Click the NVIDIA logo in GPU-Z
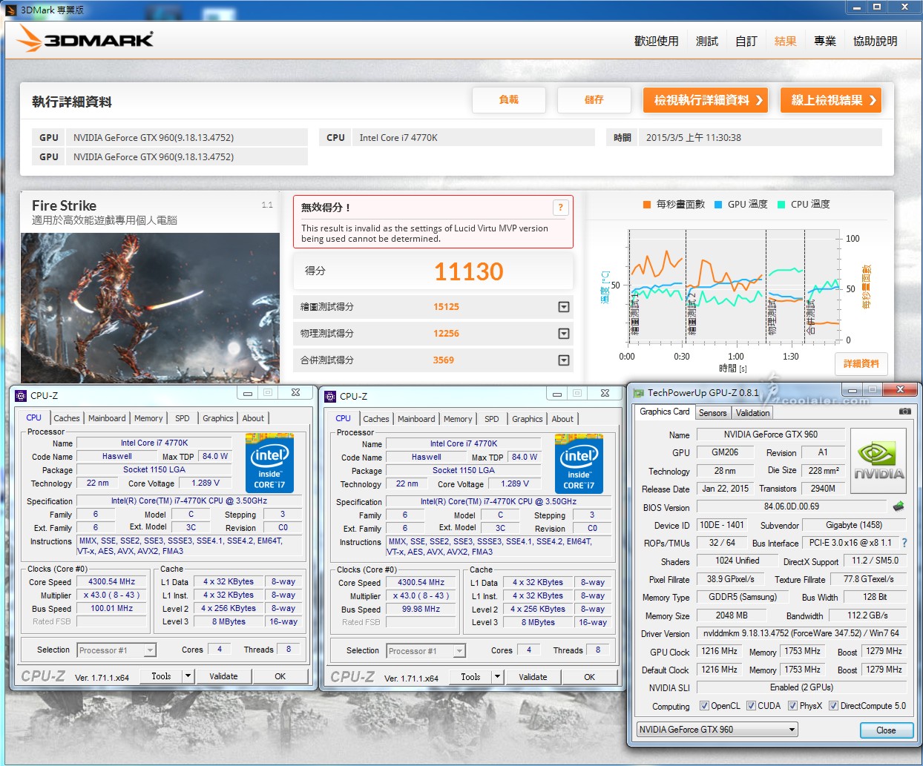This screenshot has height=766, width=923. 879,460
